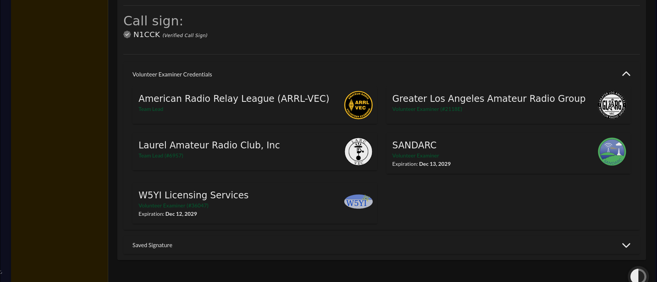
Task: Click 'Volunteer Examiner' under SANDARC
Action: (416, 156)
